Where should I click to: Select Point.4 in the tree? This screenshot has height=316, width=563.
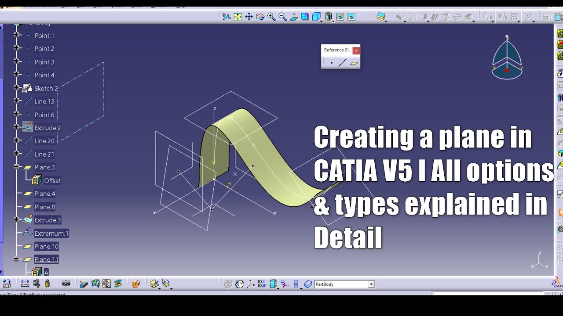(44, 75)
